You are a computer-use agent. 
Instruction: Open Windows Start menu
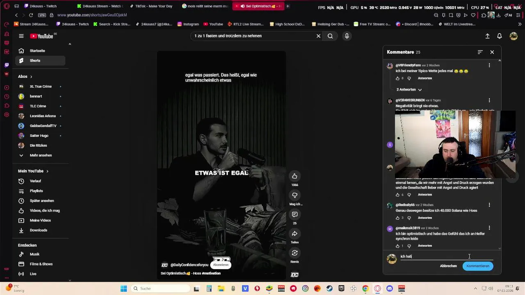click(123, 288)
